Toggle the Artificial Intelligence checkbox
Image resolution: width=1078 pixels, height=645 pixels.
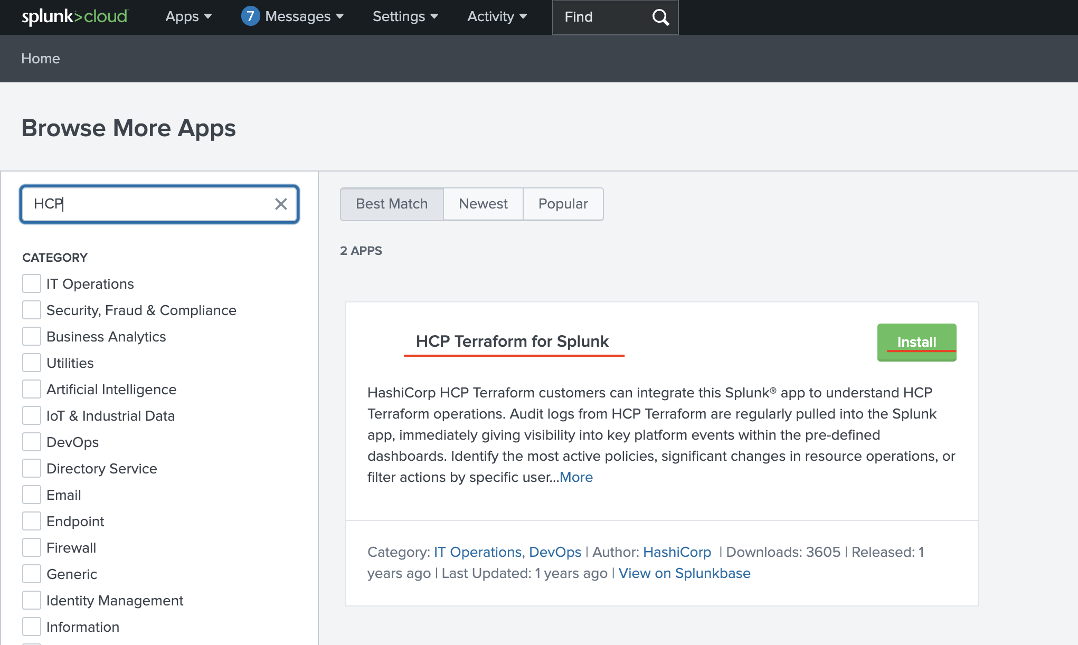(32, 389)
